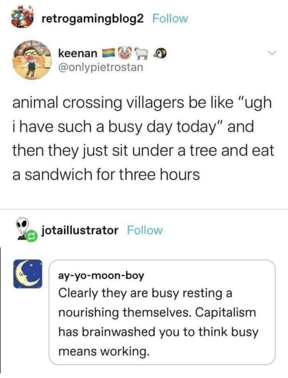Click the sheep emoji beside keenan
The height and width of the screenshot is (378, 288).
coord(142,54)
